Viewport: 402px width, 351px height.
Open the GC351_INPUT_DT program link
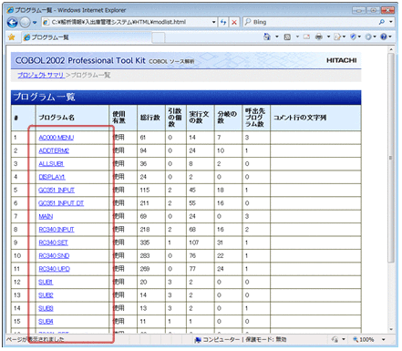coord(61,203)
